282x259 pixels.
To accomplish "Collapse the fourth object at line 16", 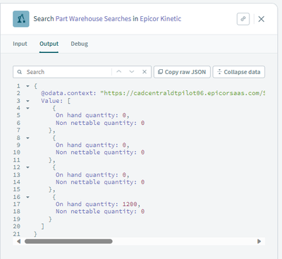I will (27, 197).
